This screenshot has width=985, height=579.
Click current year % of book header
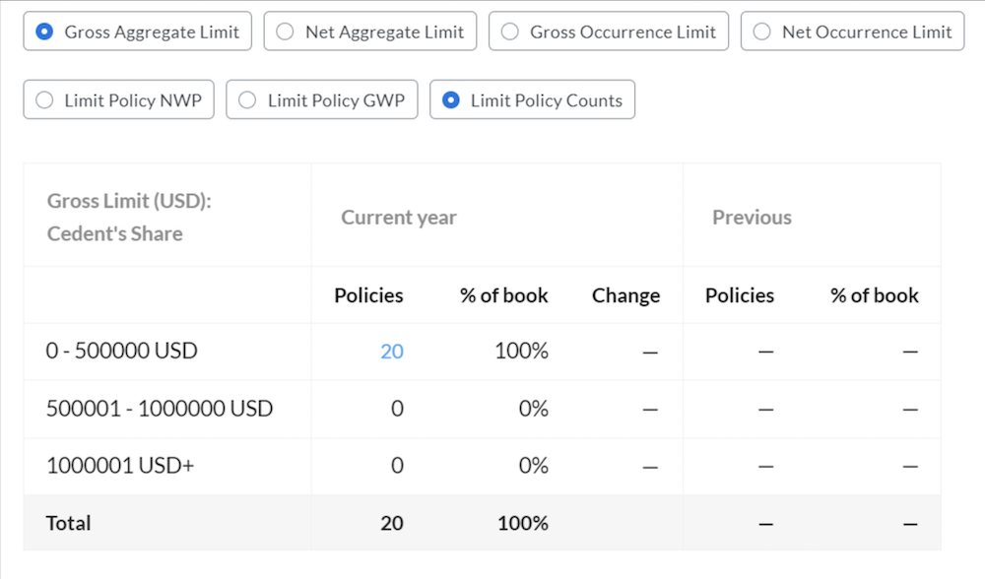(503, 295)
